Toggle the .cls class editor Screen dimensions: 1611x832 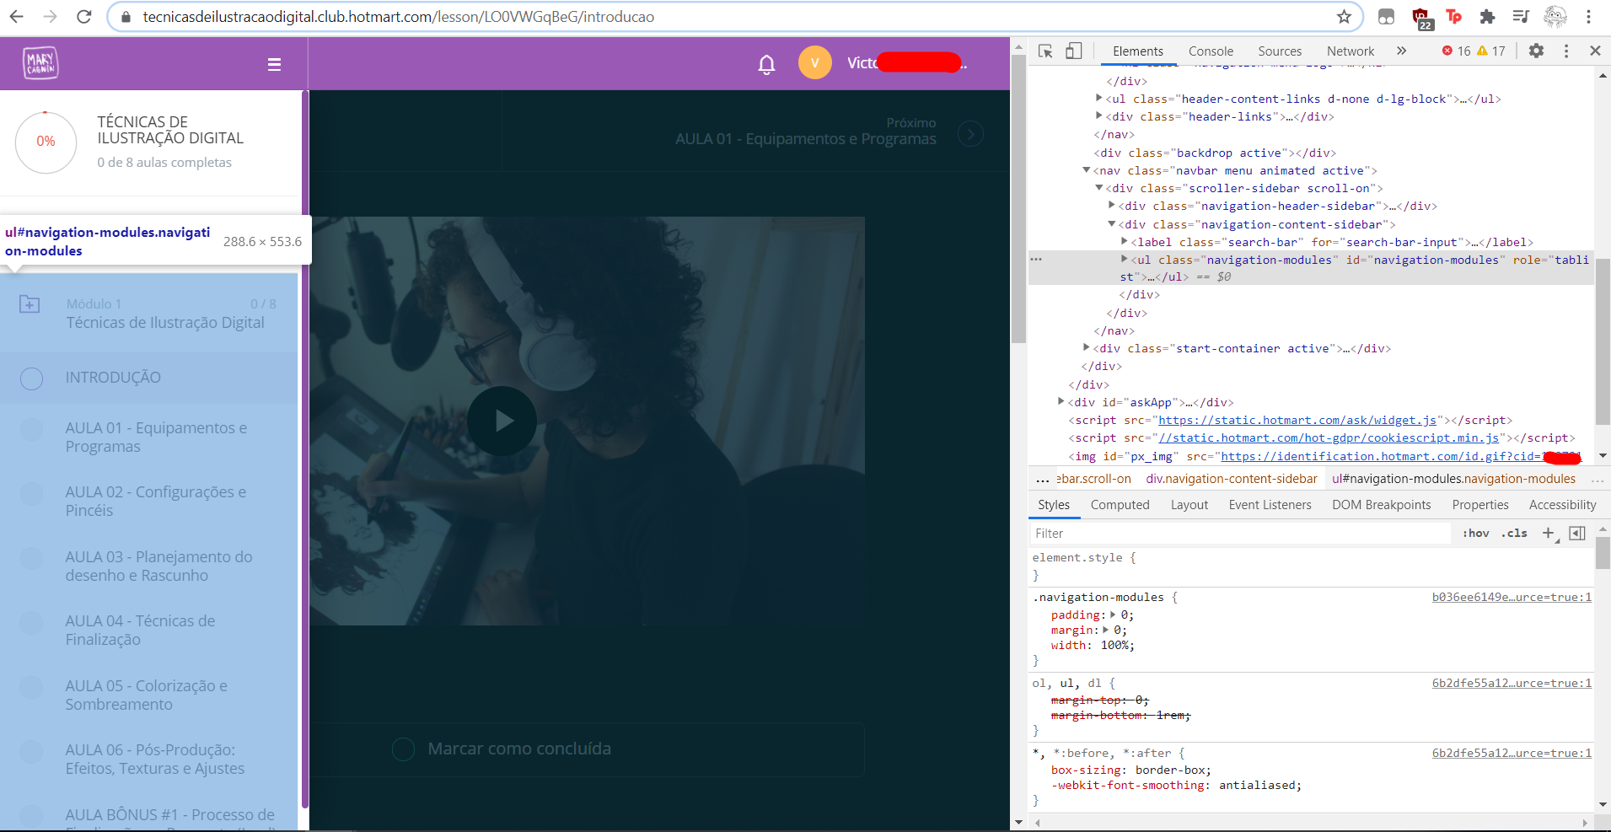pyautogui.click(x=1514, y=533)
